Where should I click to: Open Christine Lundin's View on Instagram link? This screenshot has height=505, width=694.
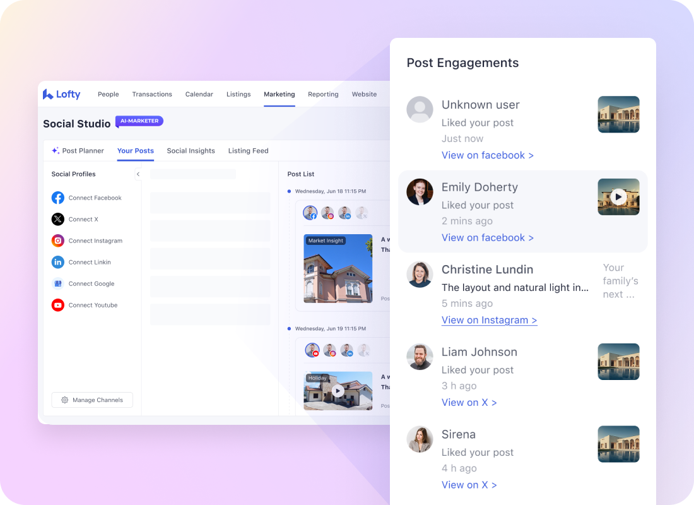point(489,320)
